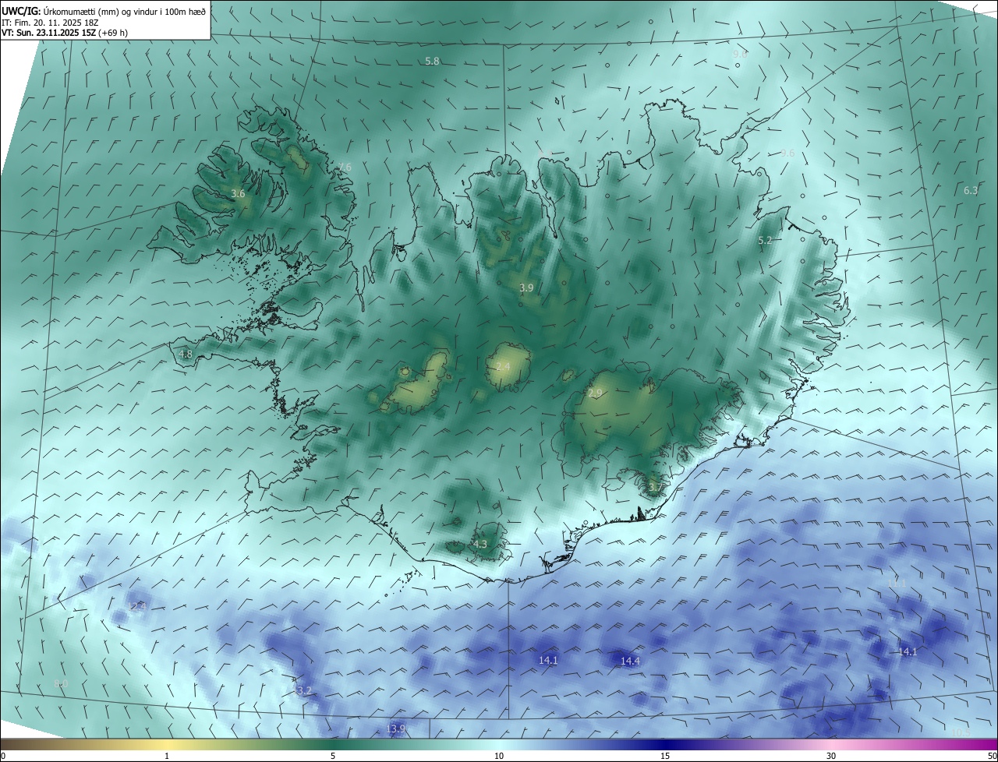998x762 pixels.
Task: Select the 'IT: Fim. 20. 11. 2025 18Z' line
Action: pyautogui.click(x=49, y=23)
